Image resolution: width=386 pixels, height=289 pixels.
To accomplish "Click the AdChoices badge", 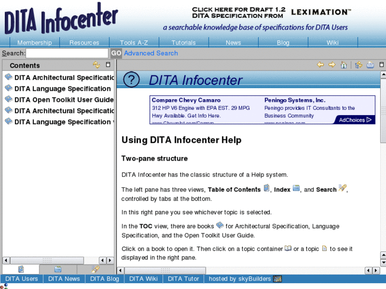I will click(355, 120).
